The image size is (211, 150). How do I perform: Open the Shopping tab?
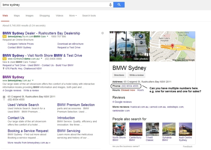45,16
